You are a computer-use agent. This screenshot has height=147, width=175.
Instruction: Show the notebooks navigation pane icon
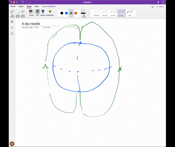(12, 22)
